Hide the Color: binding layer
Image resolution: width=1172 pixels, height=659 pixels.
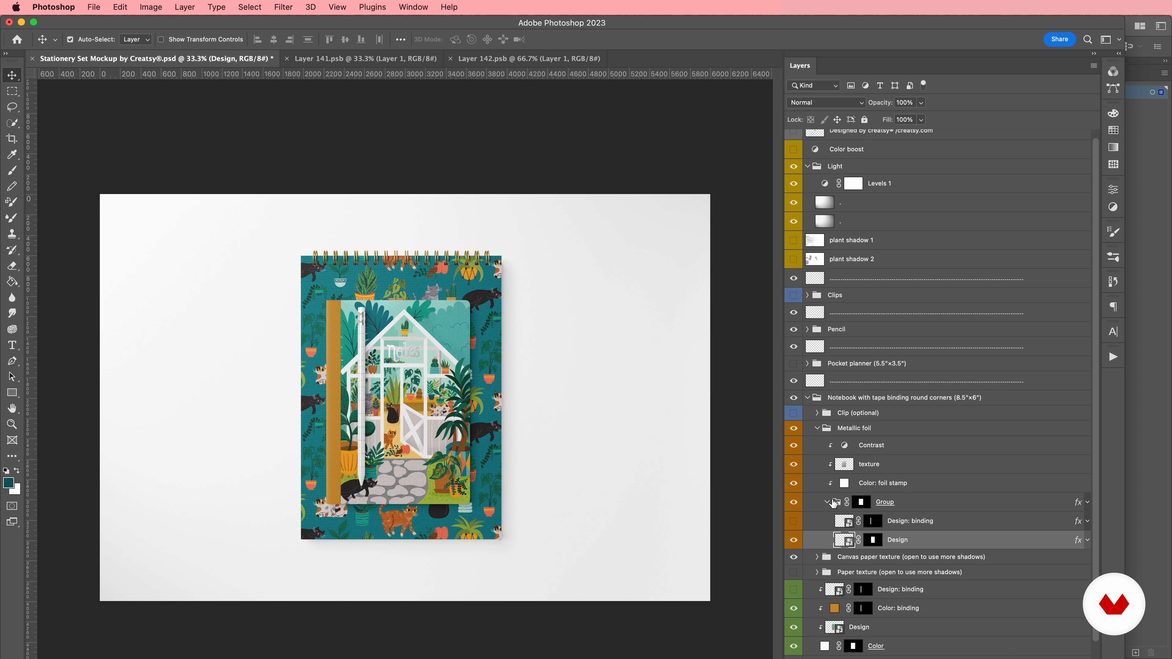tap(794, 608)
